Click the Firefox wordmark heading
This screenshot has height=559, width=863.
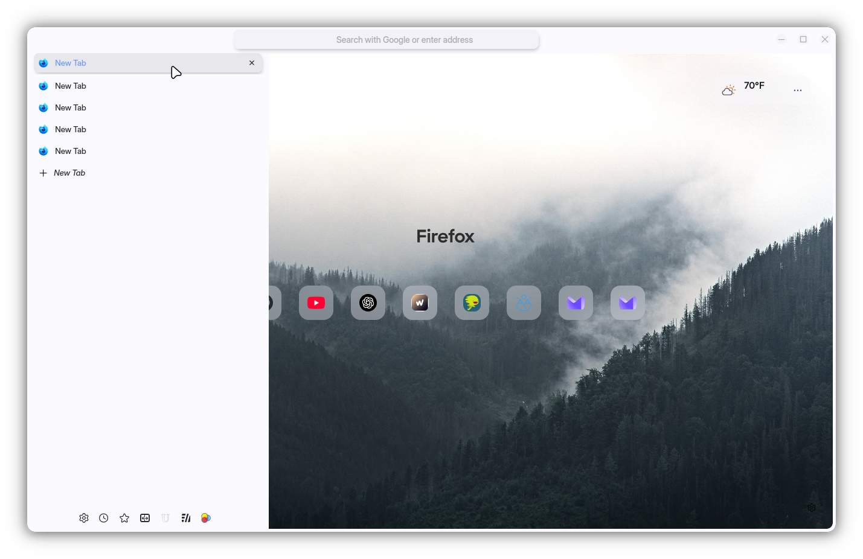click(x=445, y=236)
